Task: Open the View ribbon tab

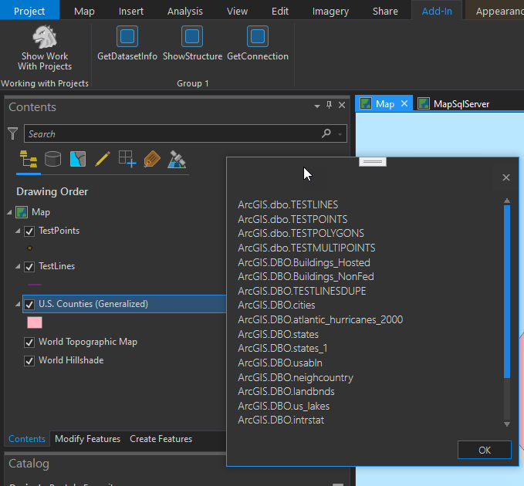Action: (237, 11)
